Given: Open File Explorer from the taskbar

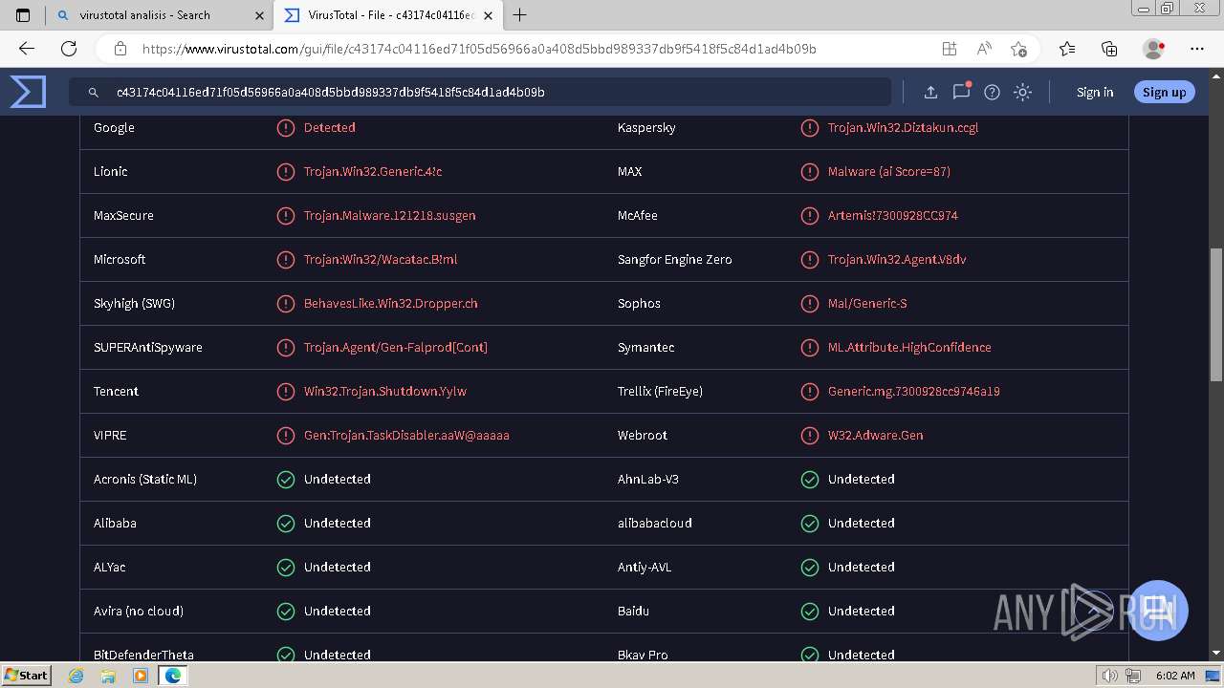Looking at the screenshot, I should tap(108, 676).
